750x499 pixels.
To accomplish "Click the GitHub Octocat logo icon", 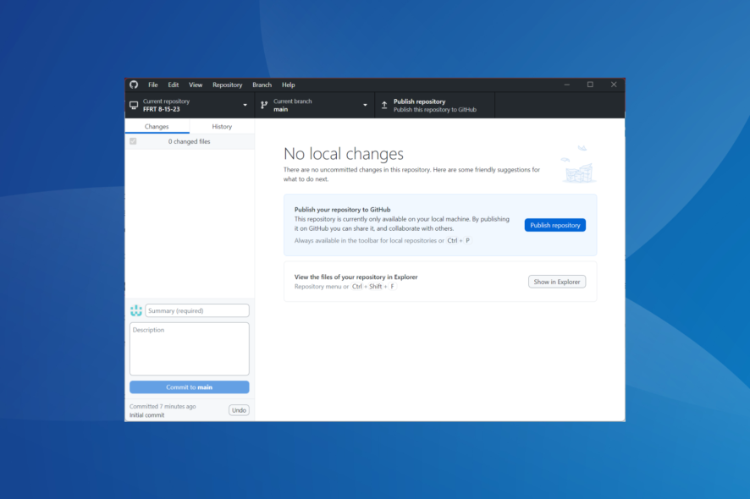I will [134, 85].
